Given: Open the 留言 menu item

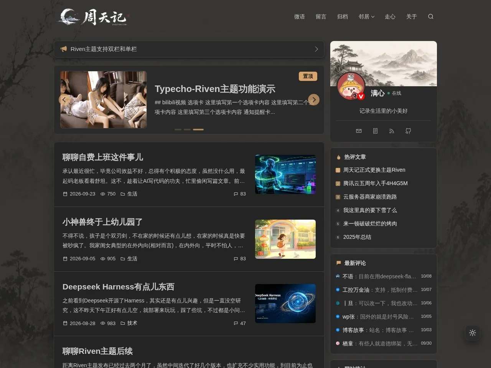Looking at the screenshot, I should (321, 16).
